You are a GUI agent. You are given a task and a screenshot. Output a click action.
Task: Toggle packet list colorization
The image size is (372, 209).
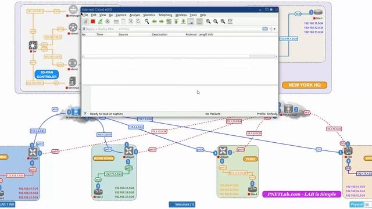tap(199, 21)
